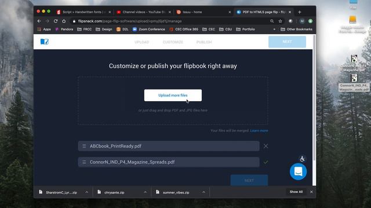Open ConnorN_IND_P4_Magazine.pdf on the desktop

pos(354,63)
